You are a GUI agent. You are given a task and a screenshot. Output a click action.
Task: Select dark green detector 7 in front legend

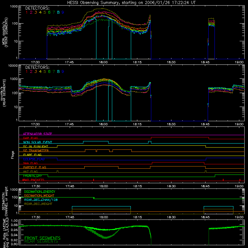(54, 12)
